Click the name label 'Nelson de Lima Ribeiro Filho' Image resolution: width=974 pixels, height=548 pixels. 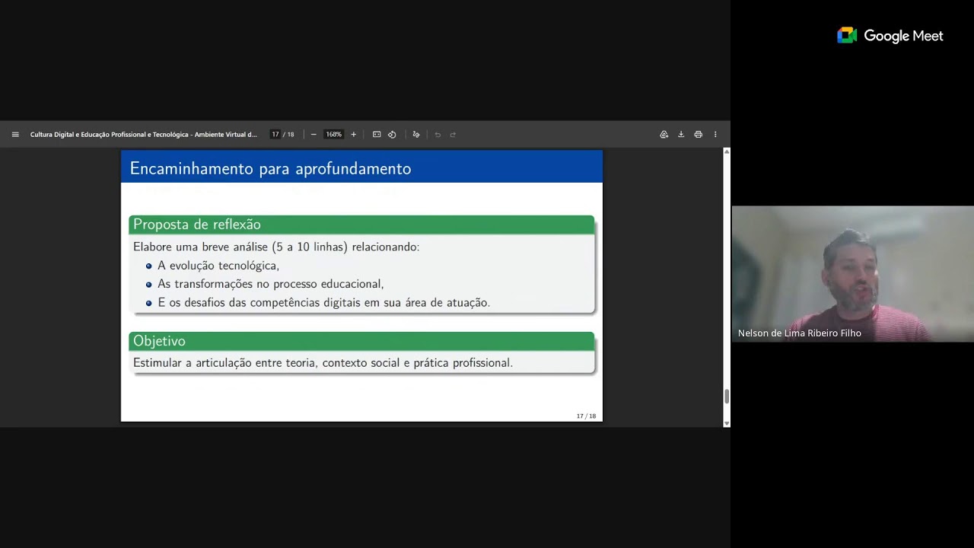[800, 333]
